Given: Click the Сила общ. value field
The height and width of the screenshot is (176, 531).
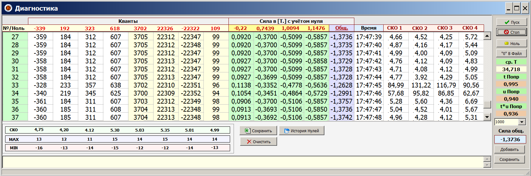Looking at the screenshot, I should 510,139.
